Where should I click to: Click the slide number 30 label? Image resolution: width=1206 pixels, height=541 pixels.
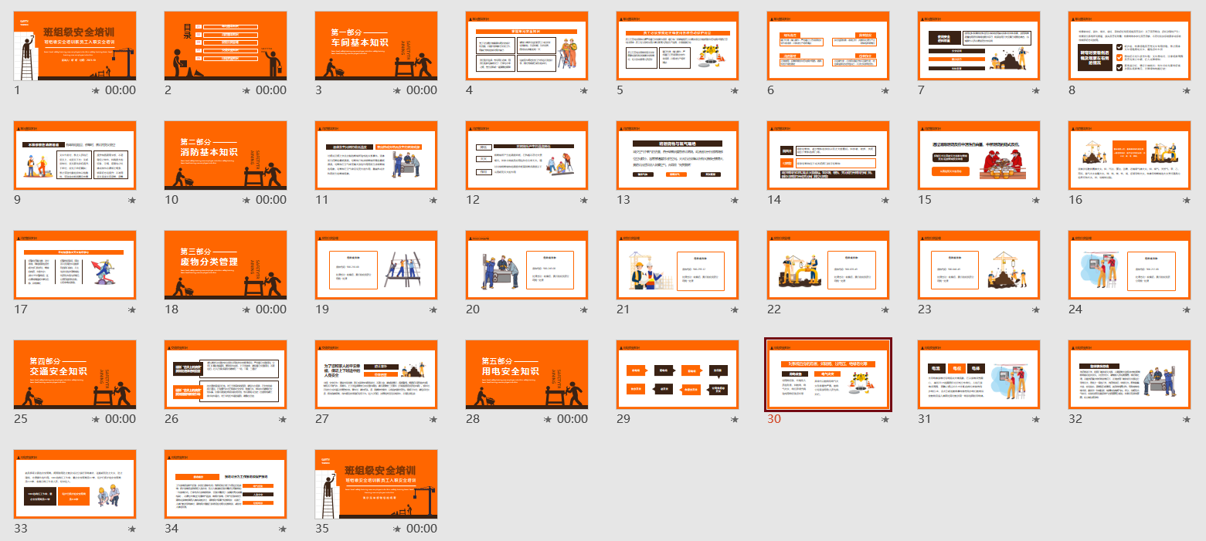(774, 419)
